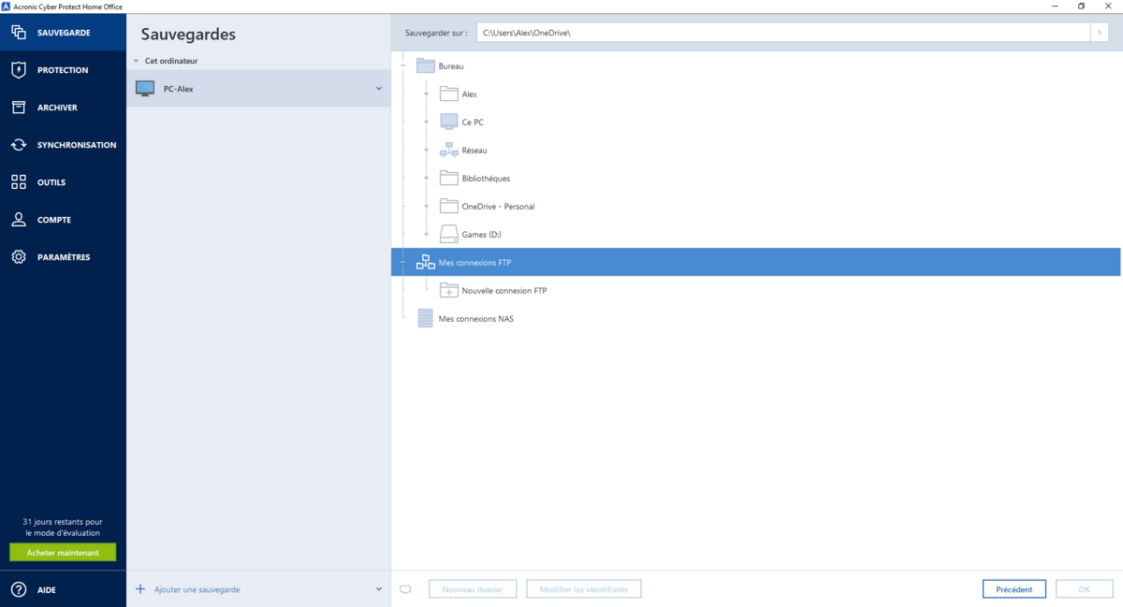
Task: Click the Nouvelle connexion FTP folder icon
Action: point(449,290)
